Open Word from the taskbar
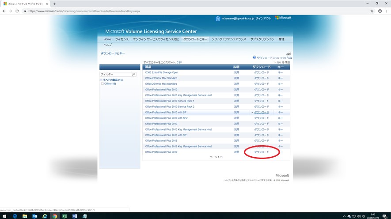 pyautogui.click(x=75, y=216)
